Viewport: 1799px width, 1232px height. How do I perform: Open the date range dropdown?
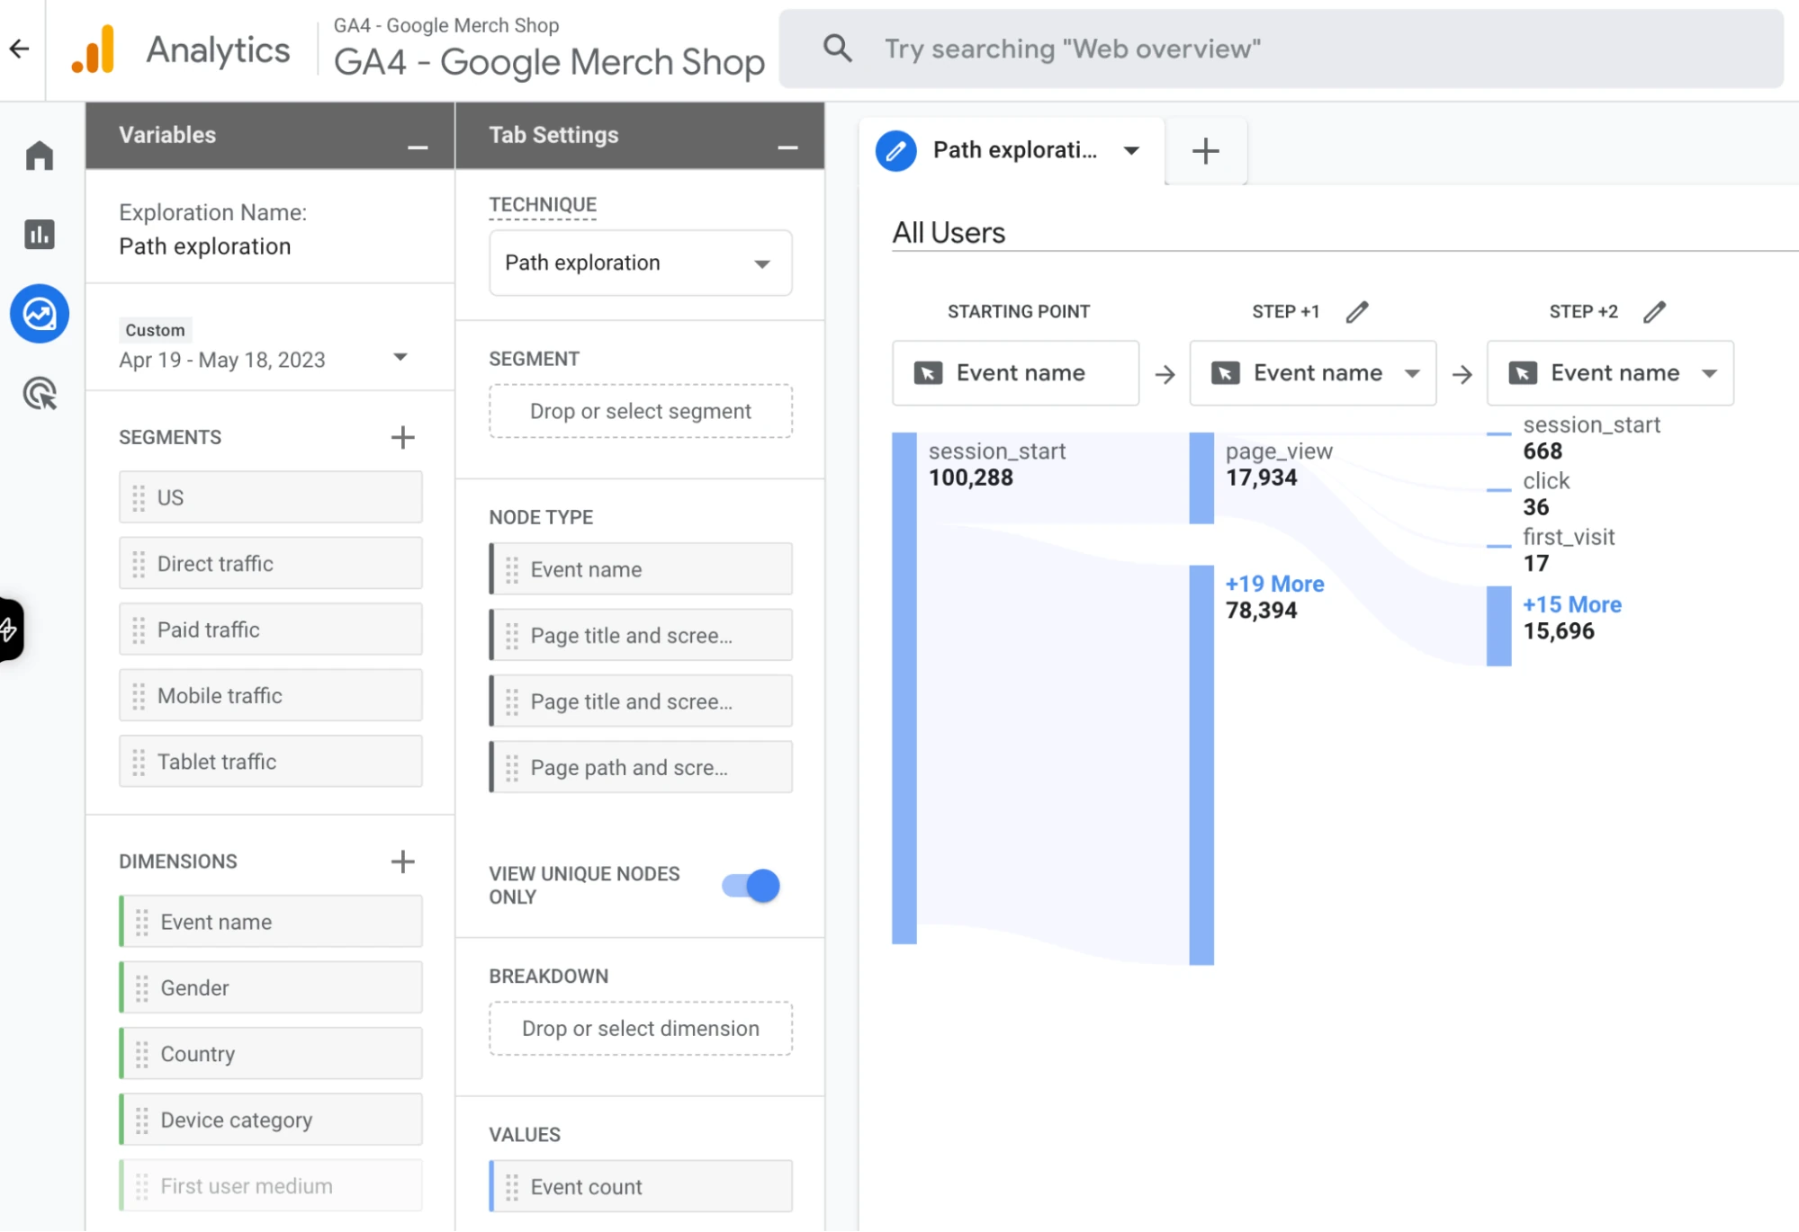400,357
